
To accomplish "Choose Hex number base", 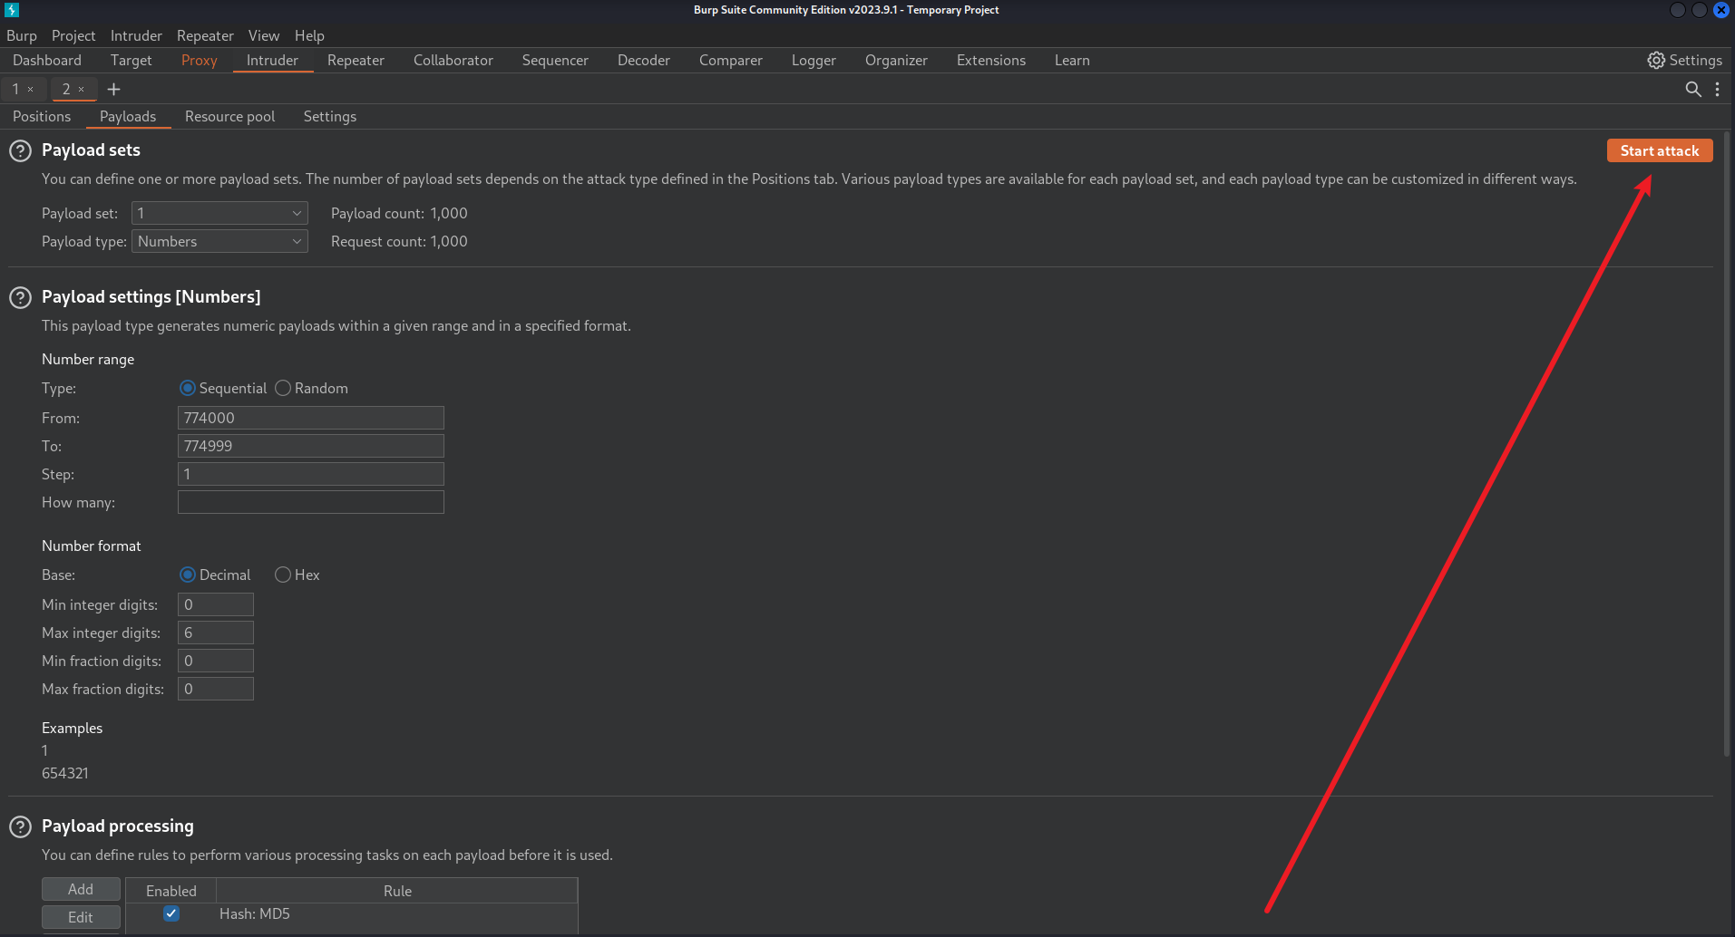I will [x=283, y=575].
